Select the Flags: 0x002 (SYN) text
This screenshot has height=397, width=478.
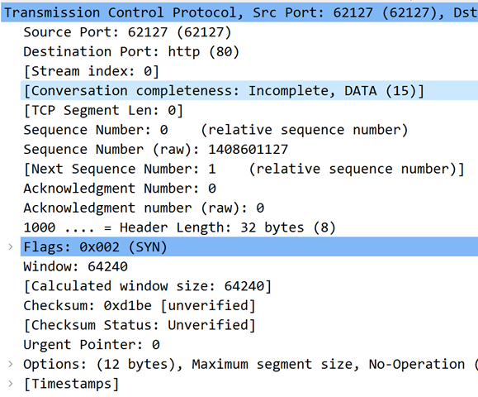pyautogui.click(x=95, y=246)
